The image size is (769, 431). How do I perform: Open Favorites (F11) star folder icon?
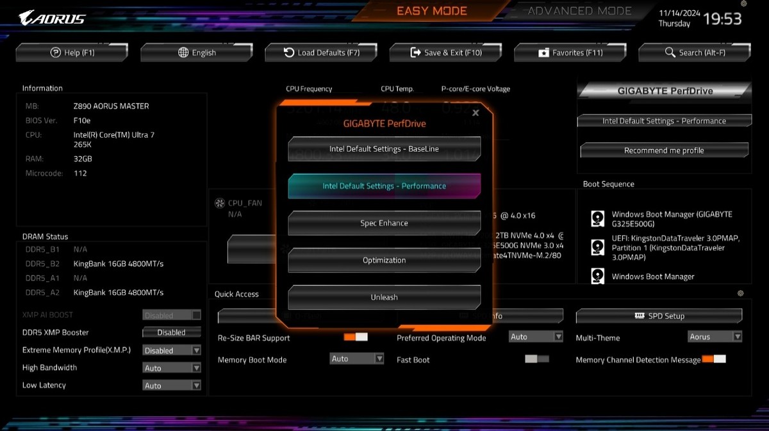click(x=543, y=53)
